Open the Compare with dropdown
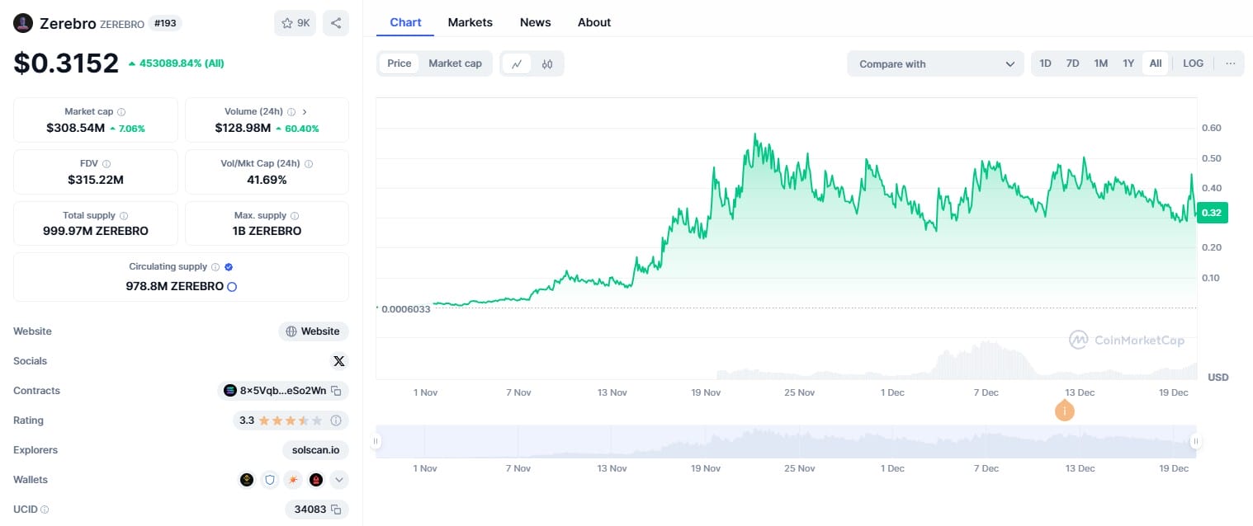The image size is (1253, 526). [935, 63]
